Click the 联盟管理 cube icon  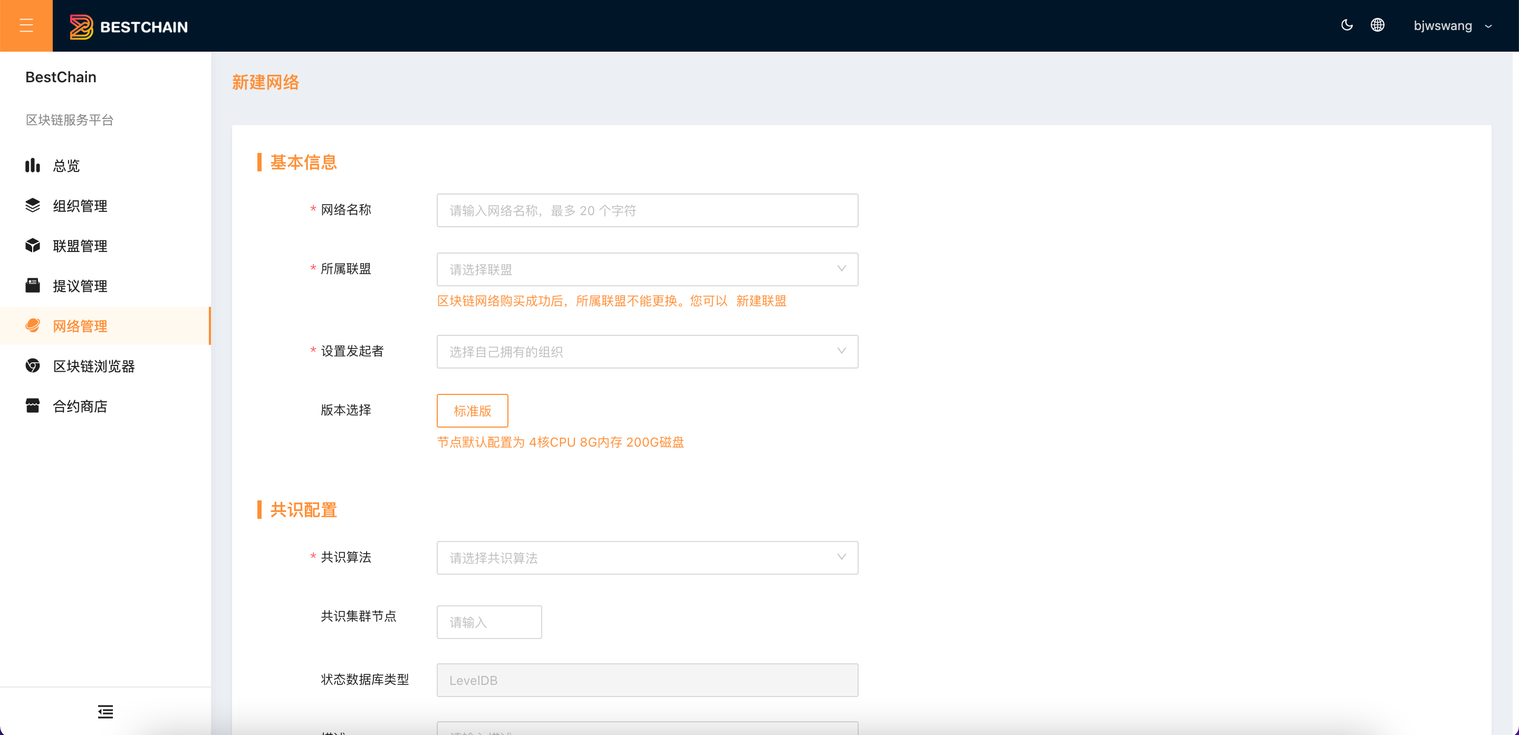(x=32, y=245)
